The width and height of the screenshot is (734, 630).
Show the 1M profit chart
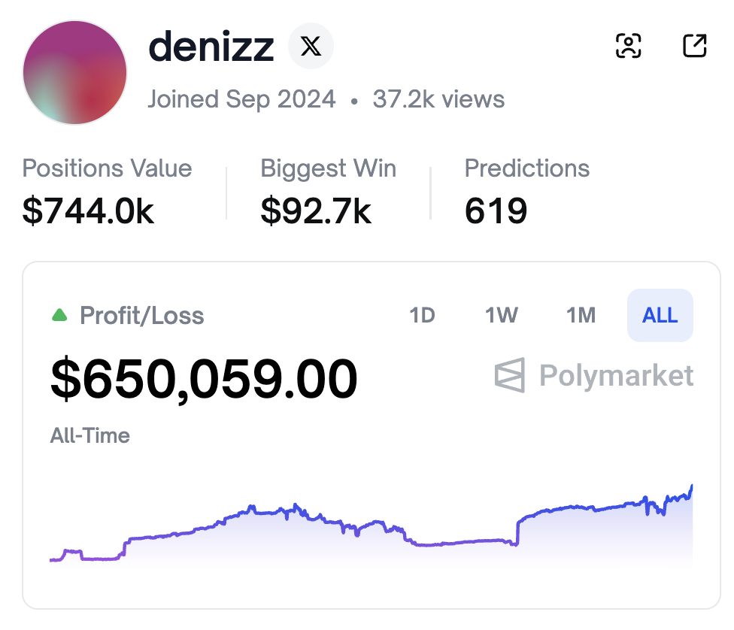(581, 315)
